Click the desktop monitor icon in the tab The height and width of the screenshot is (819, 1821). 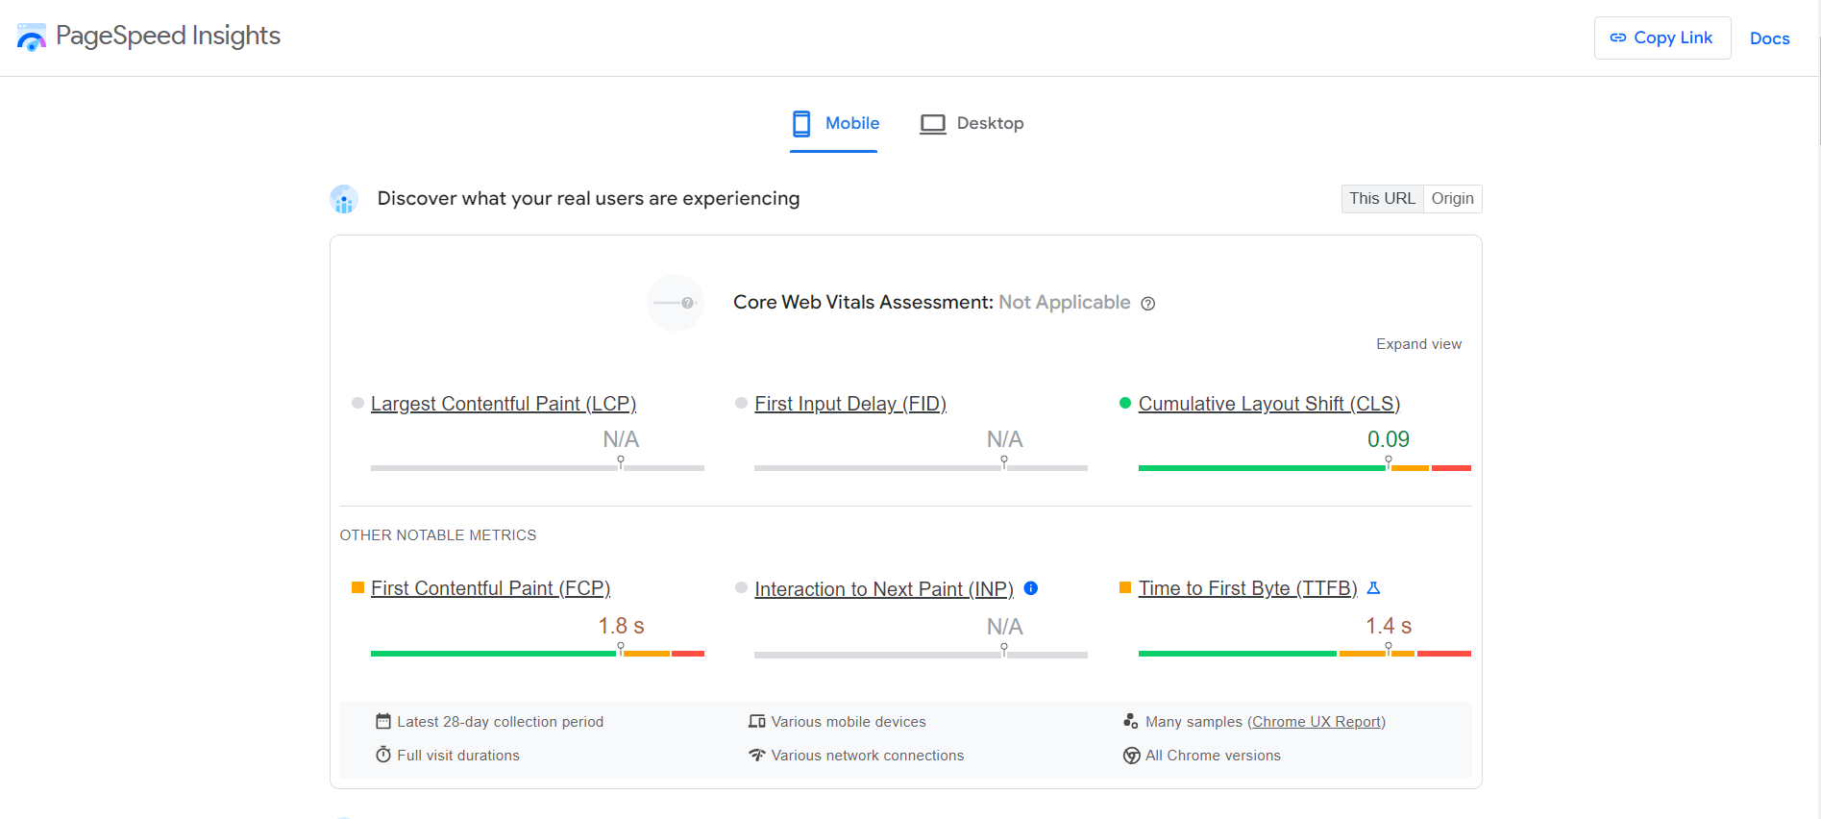click(932, 124)
